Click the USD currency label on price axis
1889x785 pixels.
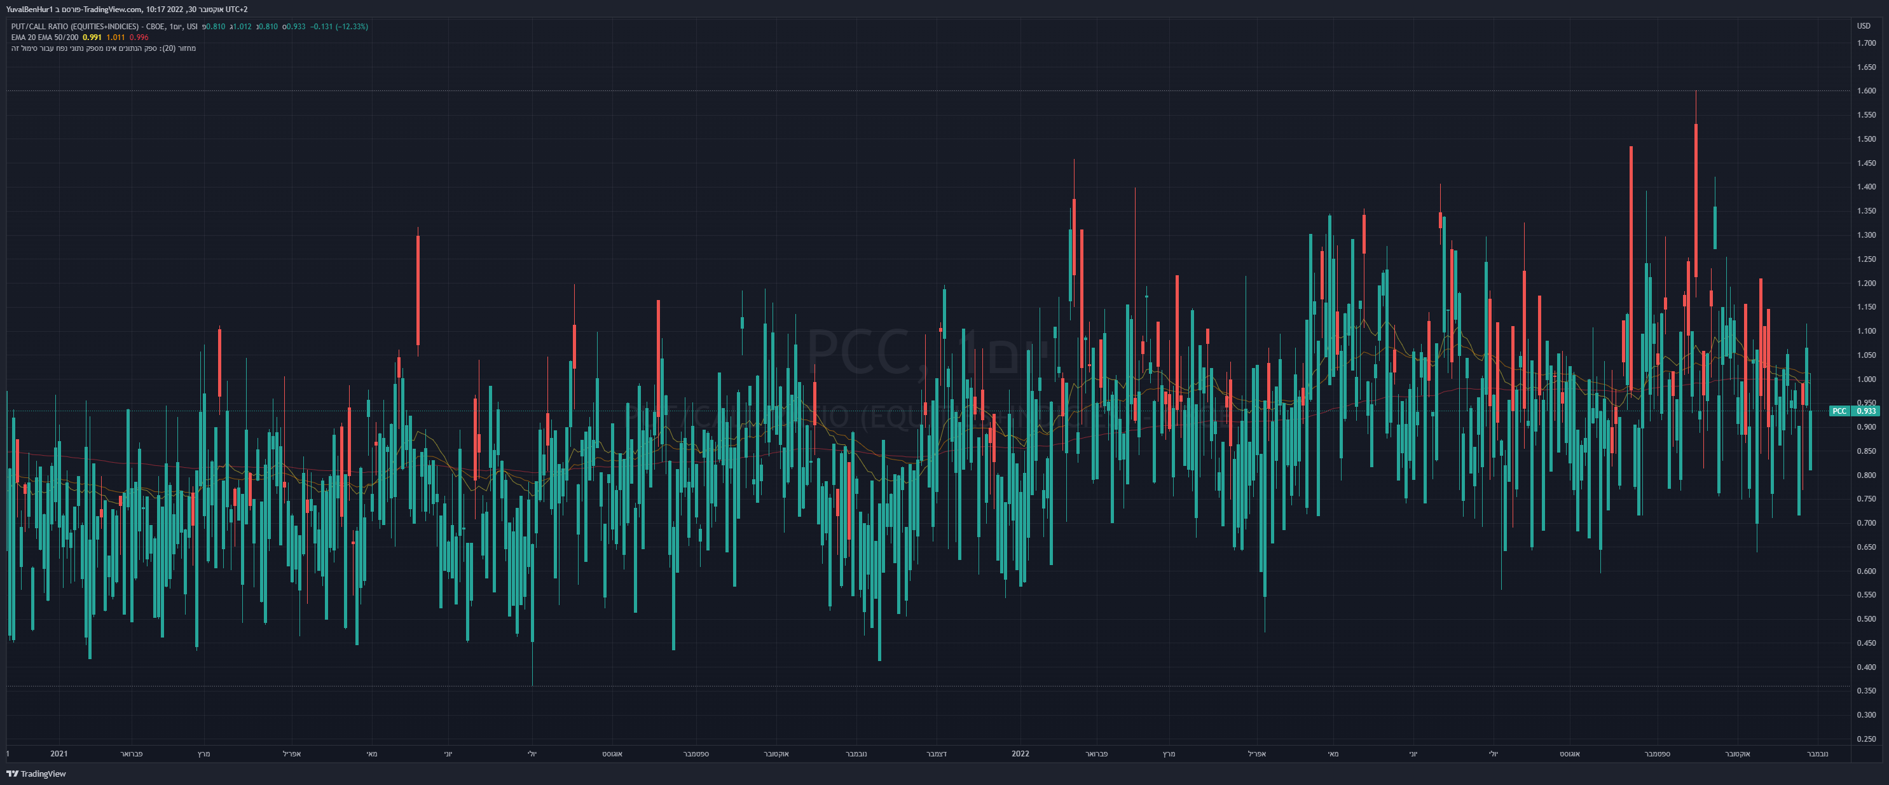1864,25
